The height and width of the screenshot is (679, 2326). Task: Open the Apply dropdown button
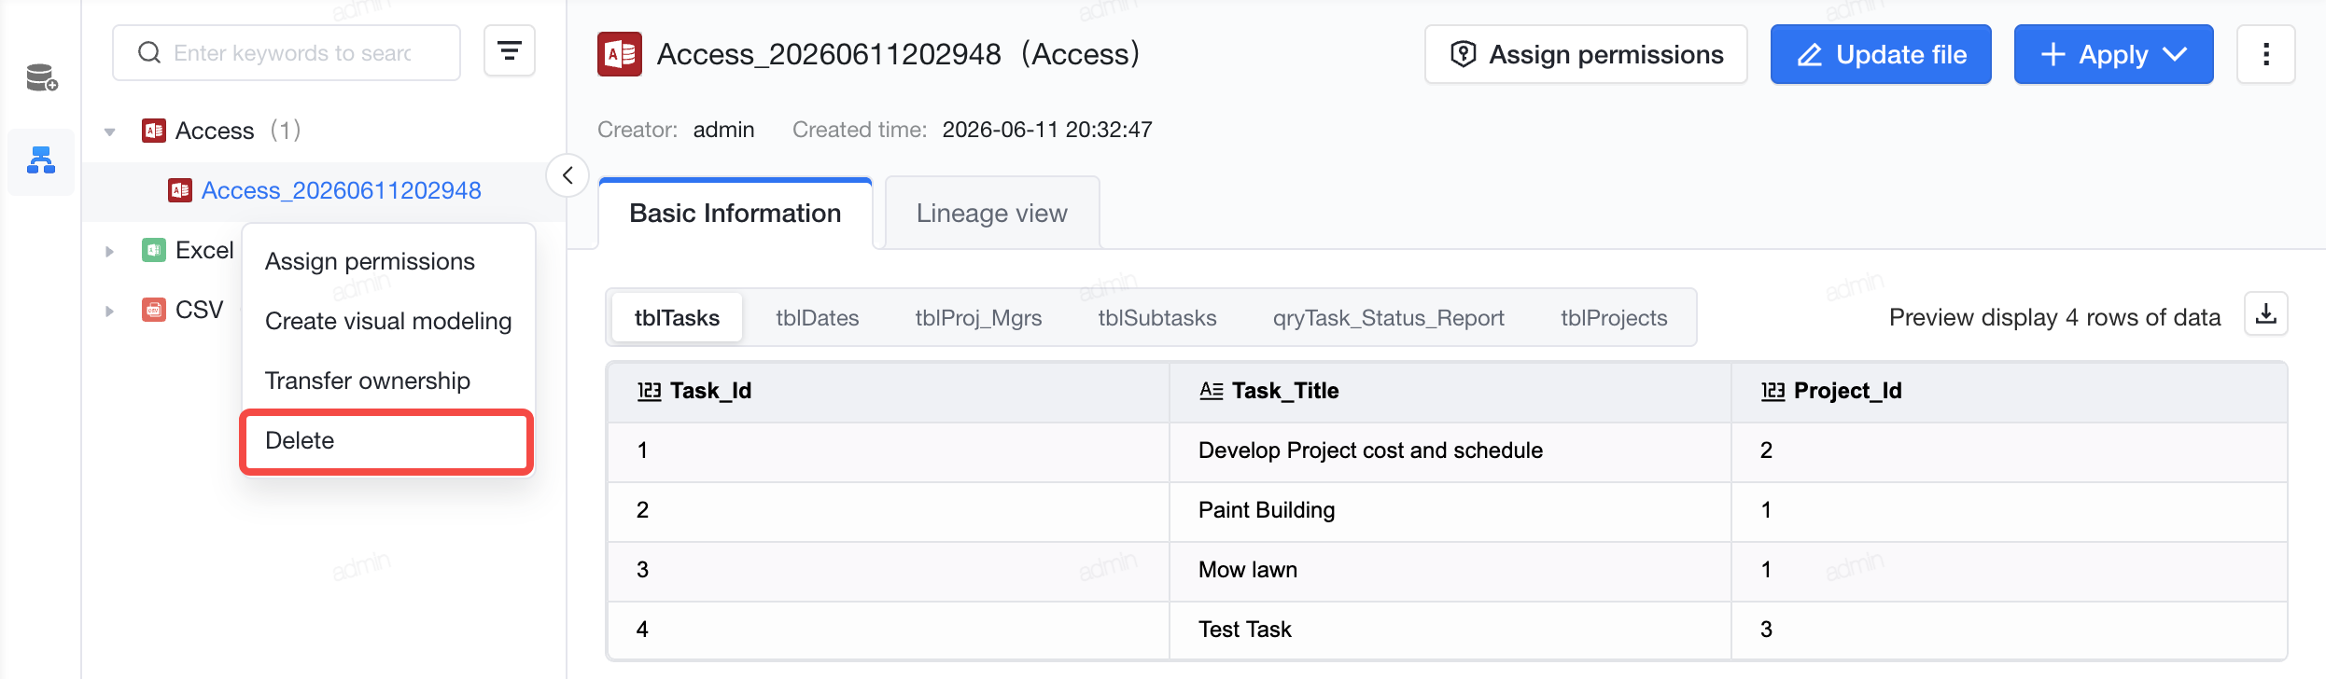2113,54
